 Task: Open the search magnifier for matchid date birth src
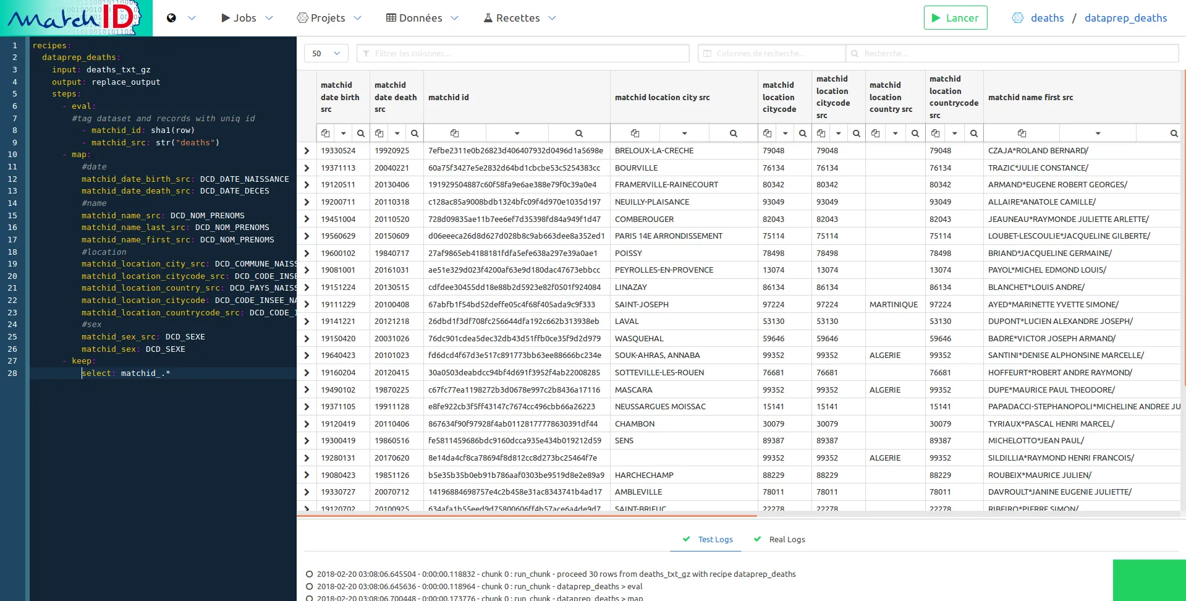tap(361, 133)
